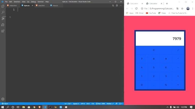195x109 pixels.
Task: Open Task View in the taskbar
Action: pos(18,107)
